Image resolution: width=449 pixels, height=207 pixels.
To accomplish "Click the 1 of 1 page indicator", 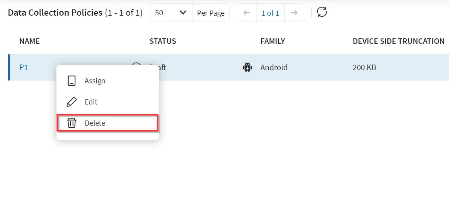I will point(270,13).
